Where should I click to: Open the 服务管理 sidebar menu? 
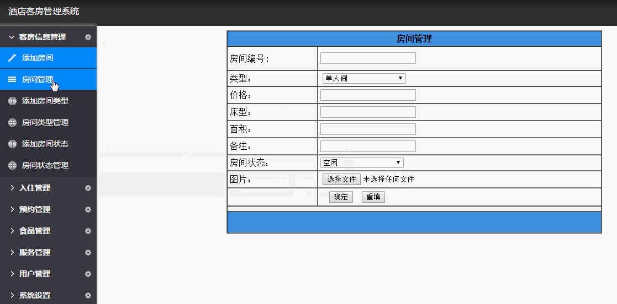pos(34,253)
